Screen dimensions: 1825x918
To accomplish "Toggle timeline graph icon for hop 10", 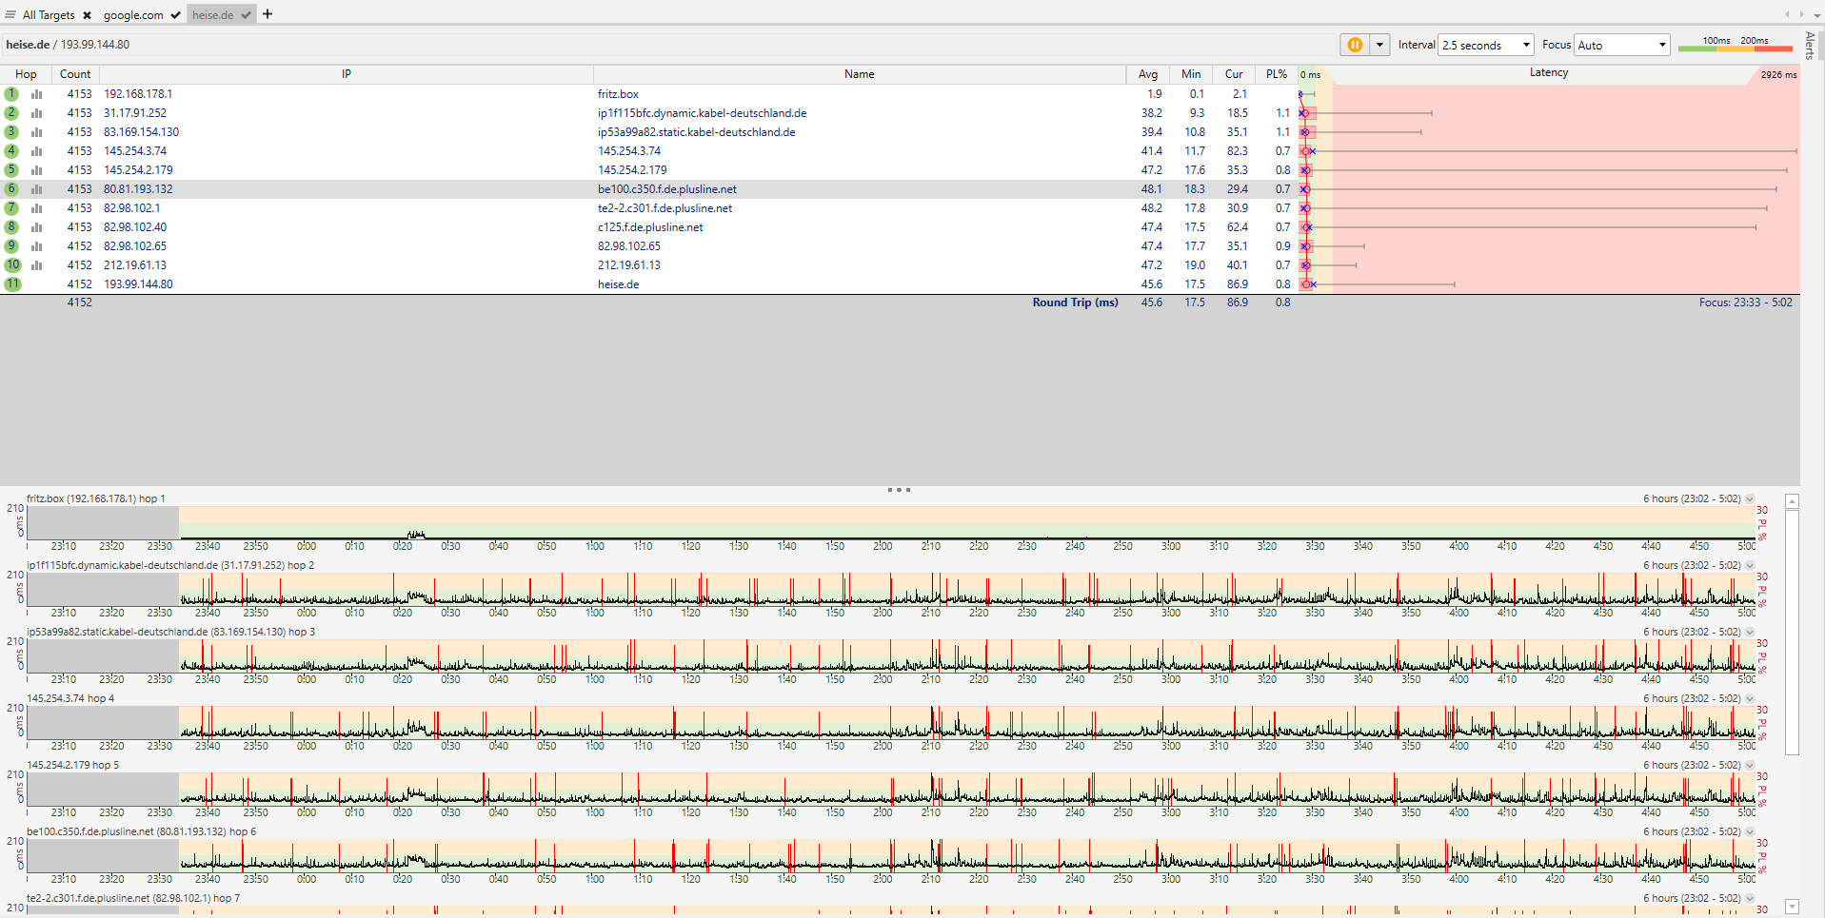I will point(37,265).
